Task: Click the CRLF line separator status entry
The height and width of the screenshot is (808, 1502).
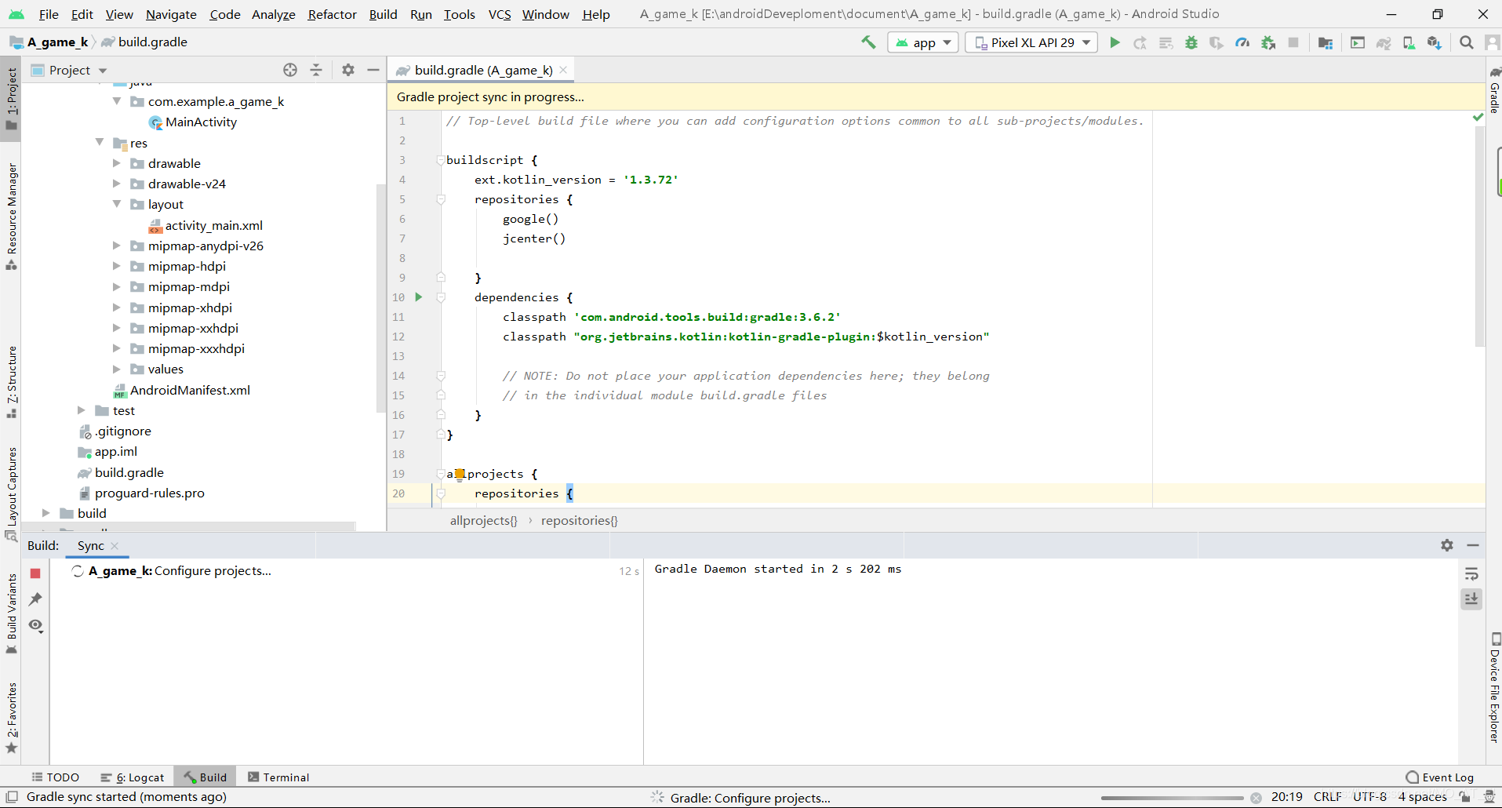Action: tap(1327, 797)
